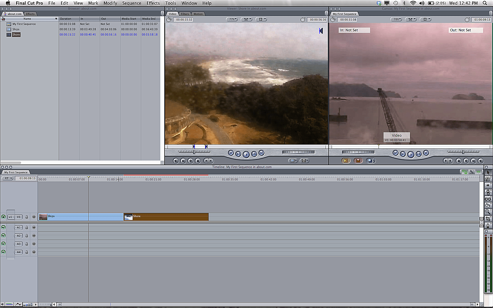Open the Sequence menu
Screen dimensions: 493x308
(131, 3)
